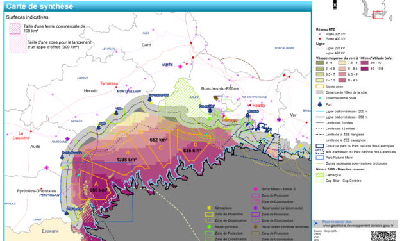Click the 100 km² commercial farm hatched sample
Image resolution: width=402 pixels, height=241 pixels.
(15, 29)
